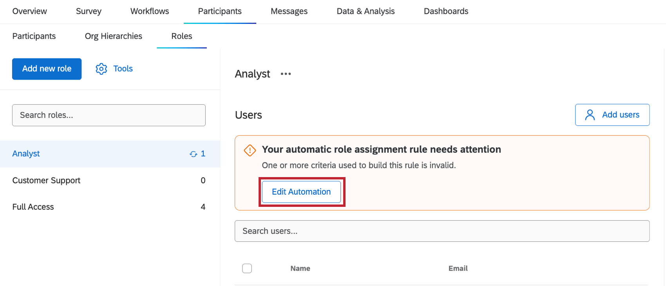Click the 'needs attention' warning title
Screen dimensions: 666x286
pos(381,150)
